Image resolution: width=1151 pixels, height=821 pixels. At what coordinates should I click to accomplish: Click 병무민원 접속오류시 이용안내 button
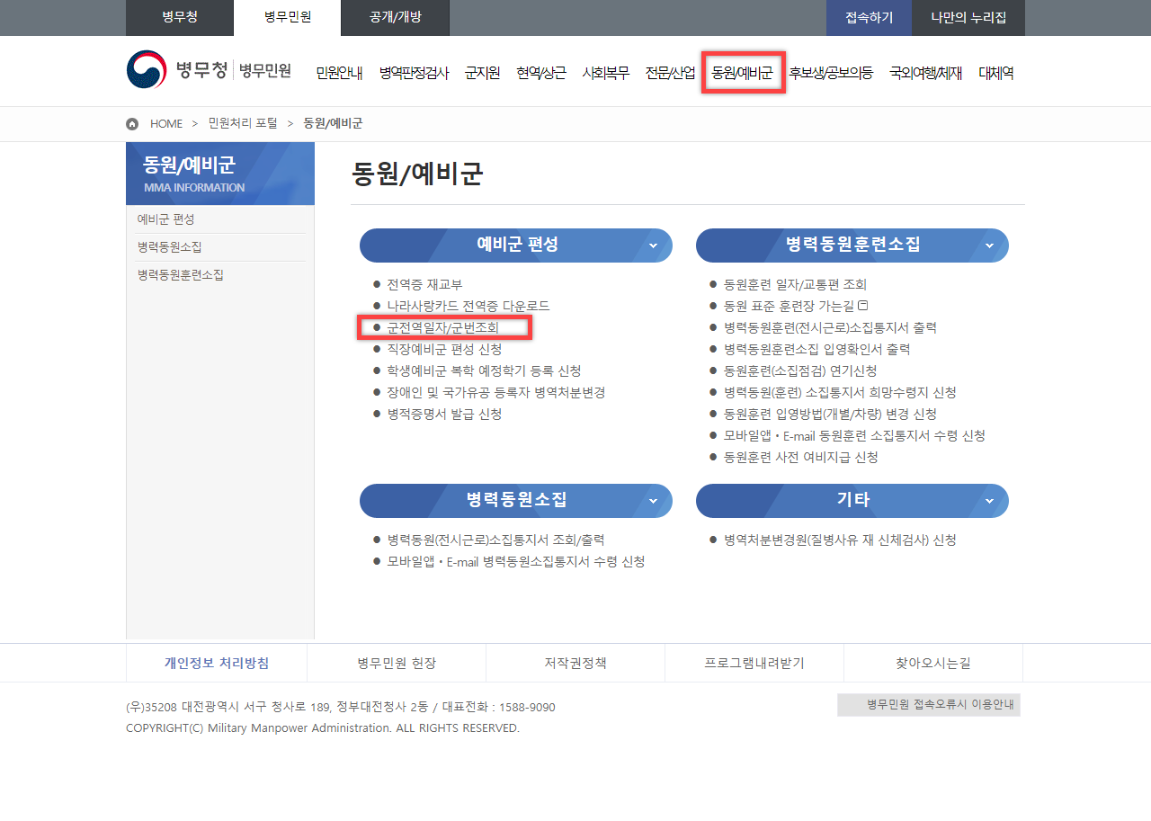point(929,705)
